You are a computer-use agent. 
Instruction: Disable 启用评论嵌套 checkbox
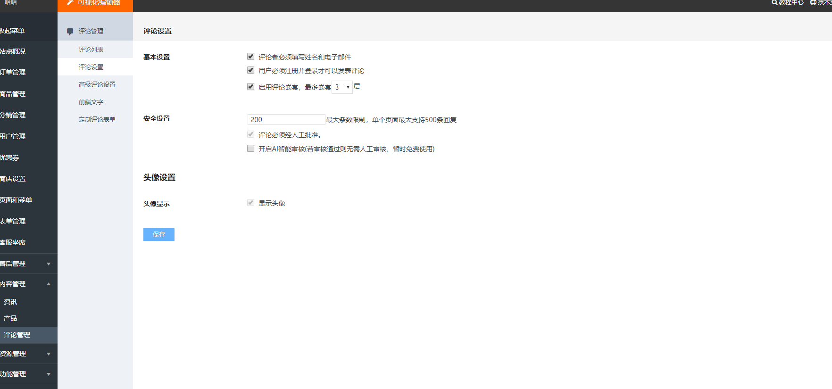coord(250,87)
